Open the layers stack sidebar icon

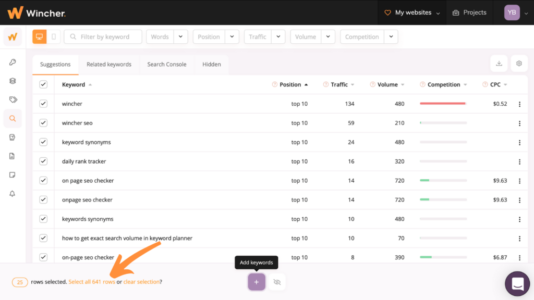13,81
